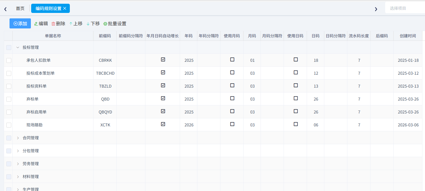425x191 pixels.
Task: Toggle 使用月码 for 投标成本策划单
Action: (x=232, y=72)
